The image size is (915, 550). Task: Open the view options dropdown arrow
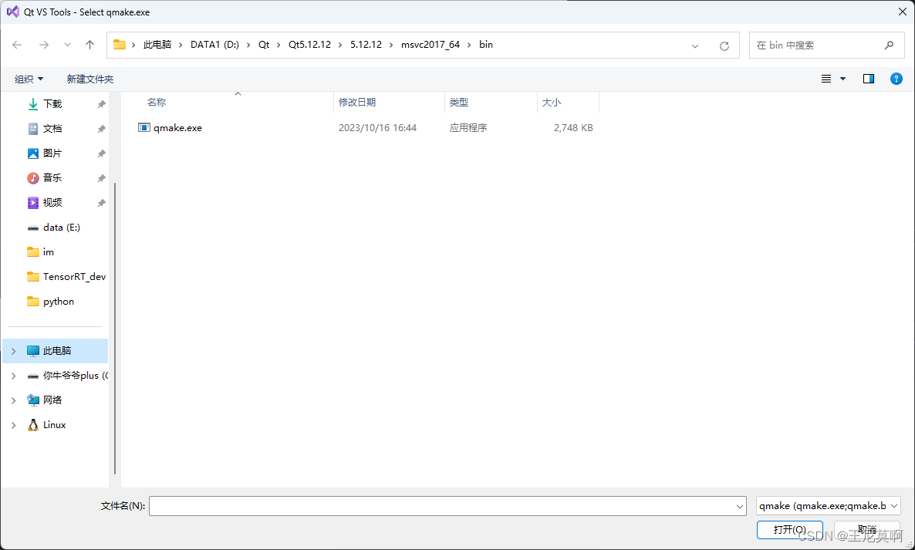(842, 79)
